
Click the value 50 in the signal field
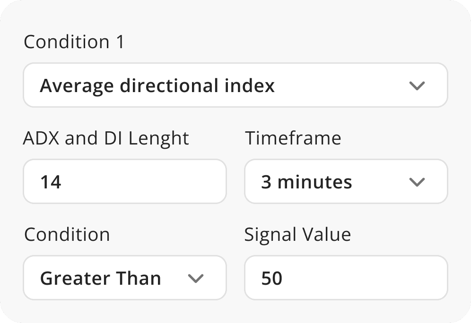[x=272, y=279]
